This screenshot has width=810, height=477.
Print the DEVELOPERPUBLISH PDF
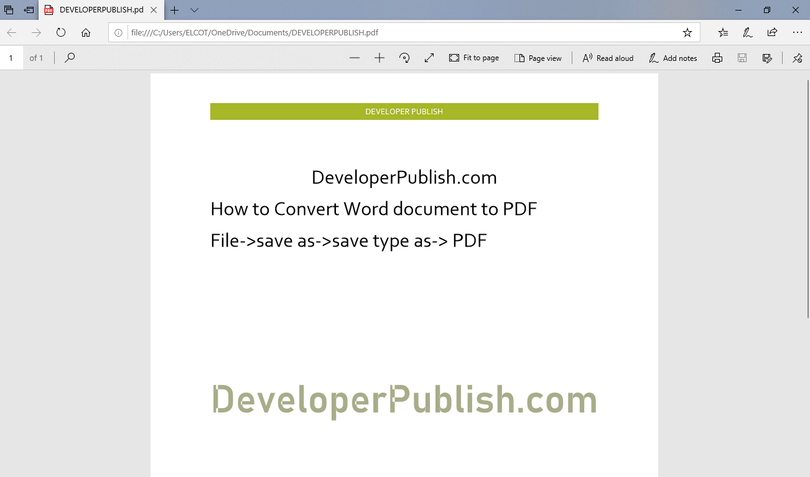[x=717, y=58]
